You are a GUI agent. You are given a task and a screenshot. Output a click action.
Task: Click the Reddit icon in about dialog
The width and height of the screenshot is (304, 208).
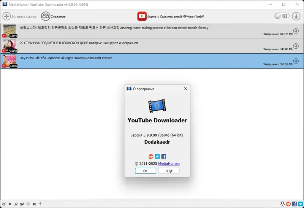click(x=151, y=156)
